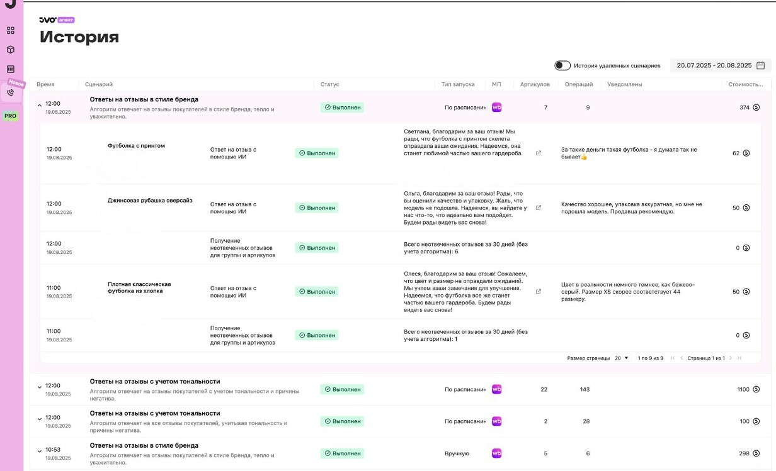This screenshot has width=776, height=471.
Task: Go to the next page arrow
Action: point(731,358)
